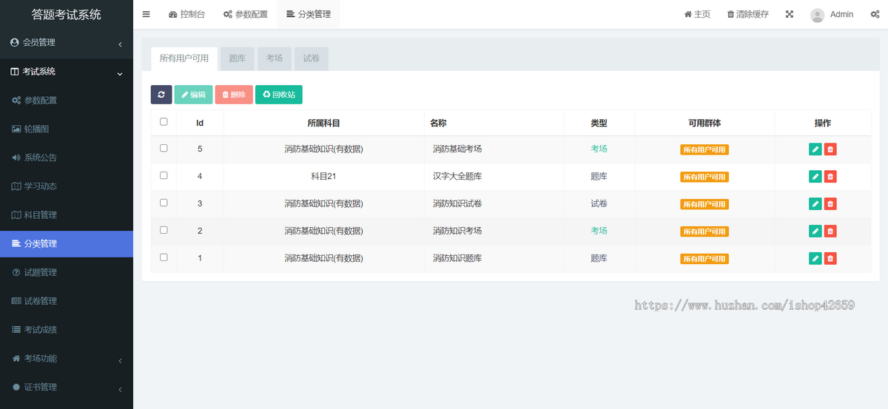Tick the select-all checkbox in table header
Image resolution: width=888 pixels, height=409 pixels.
164,122
